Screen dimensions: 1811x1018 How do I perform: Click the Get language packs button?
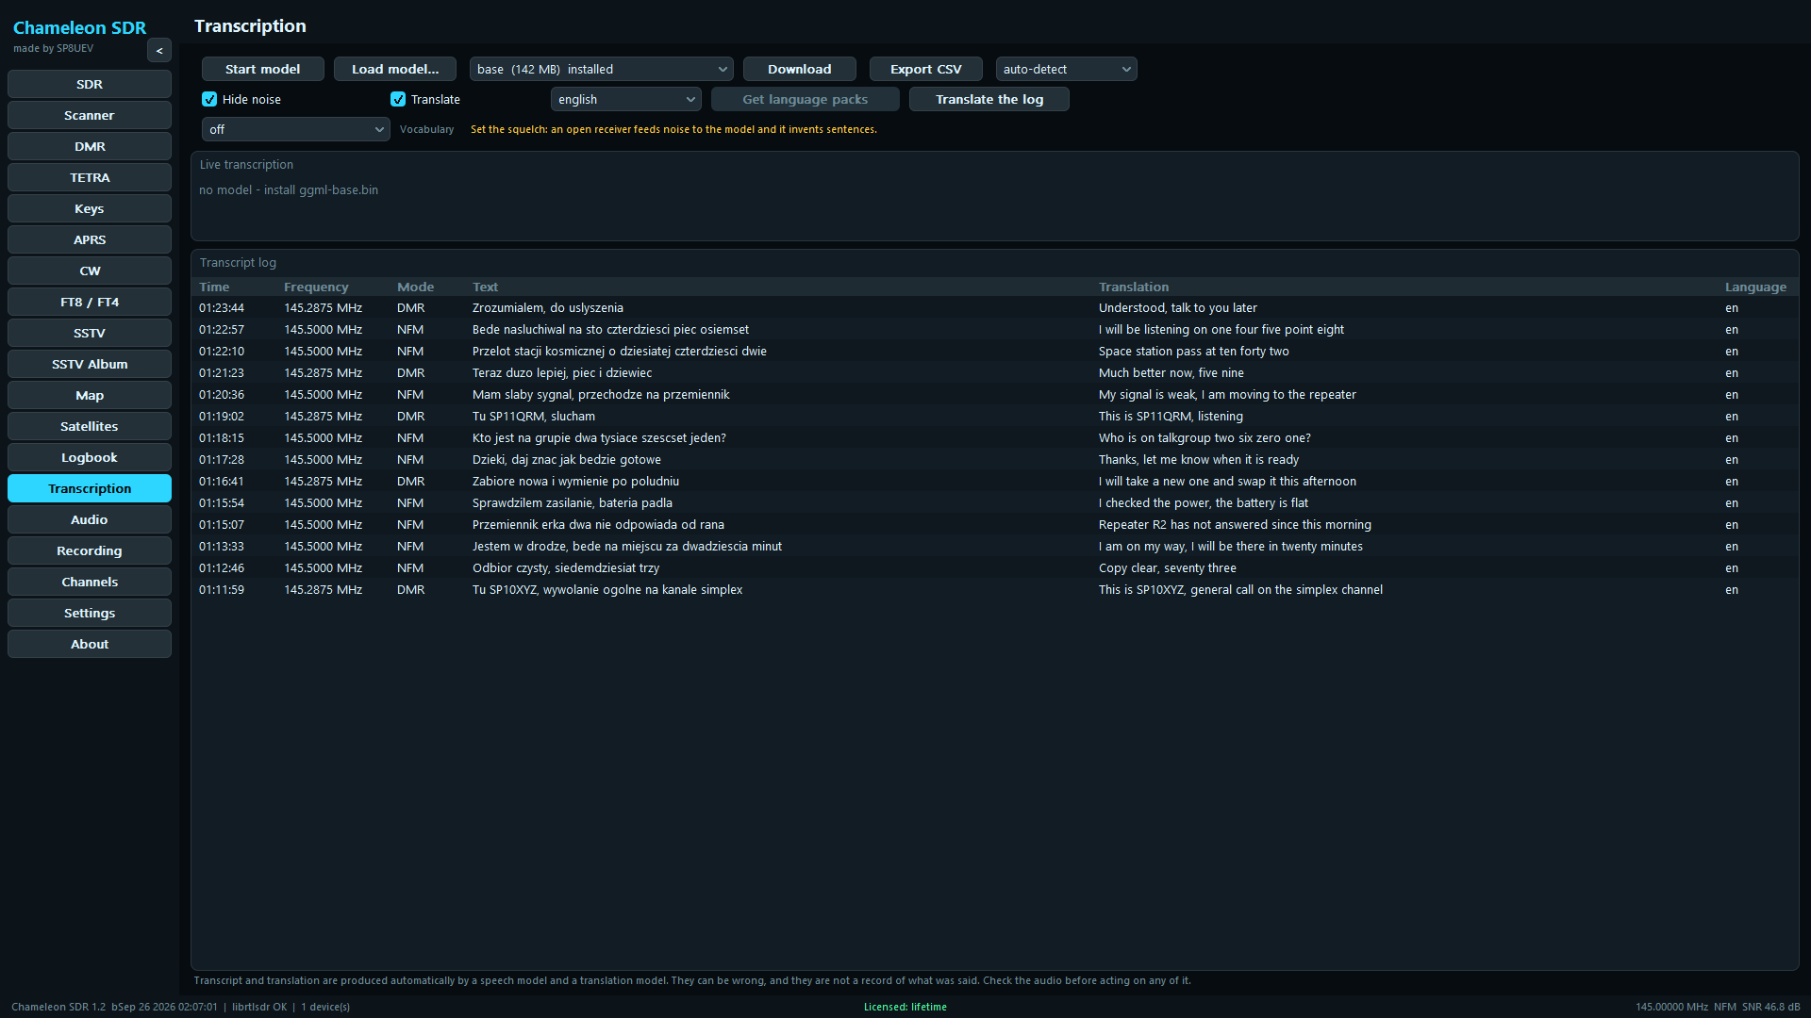pyautogui.click(x=806, y=99)
